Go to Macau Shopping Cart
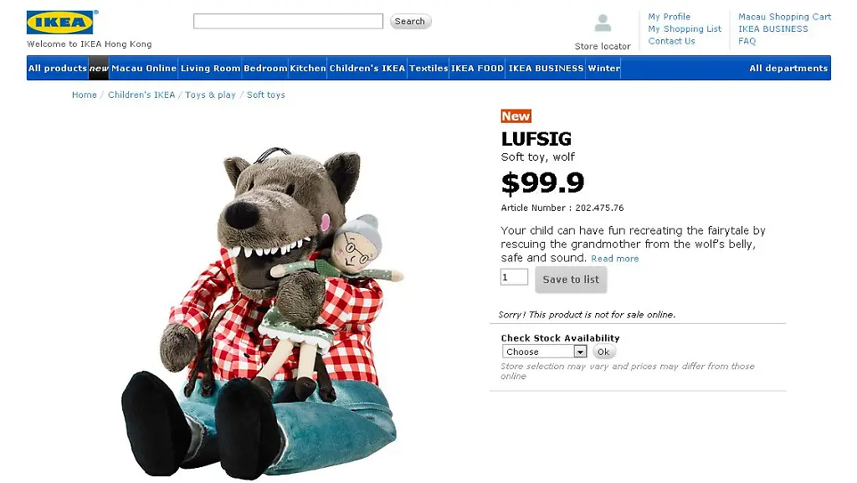 (x=784, y=17)
